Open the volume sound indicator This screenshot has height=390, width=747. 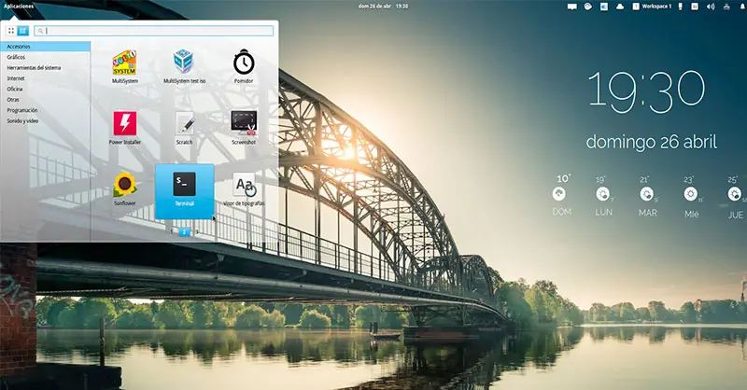(711, 7)
